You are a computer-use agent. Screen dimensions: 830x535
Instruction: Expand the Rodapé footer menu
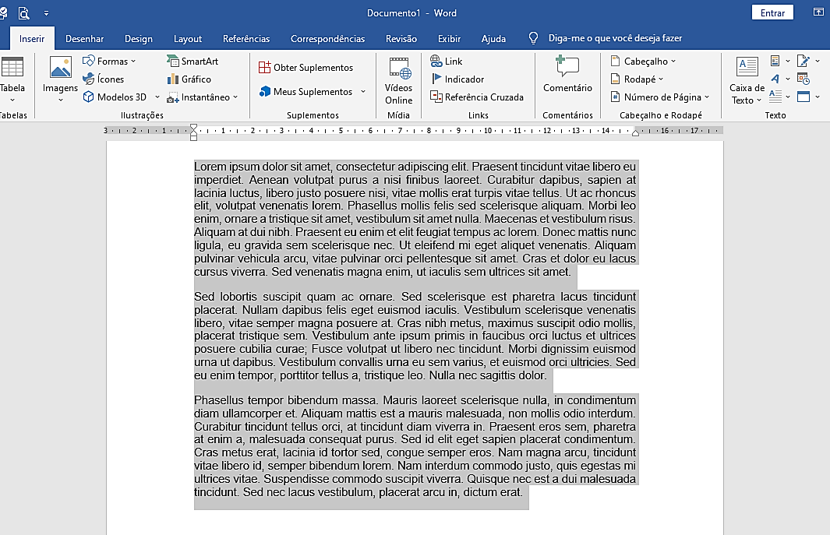coord(661,79)
